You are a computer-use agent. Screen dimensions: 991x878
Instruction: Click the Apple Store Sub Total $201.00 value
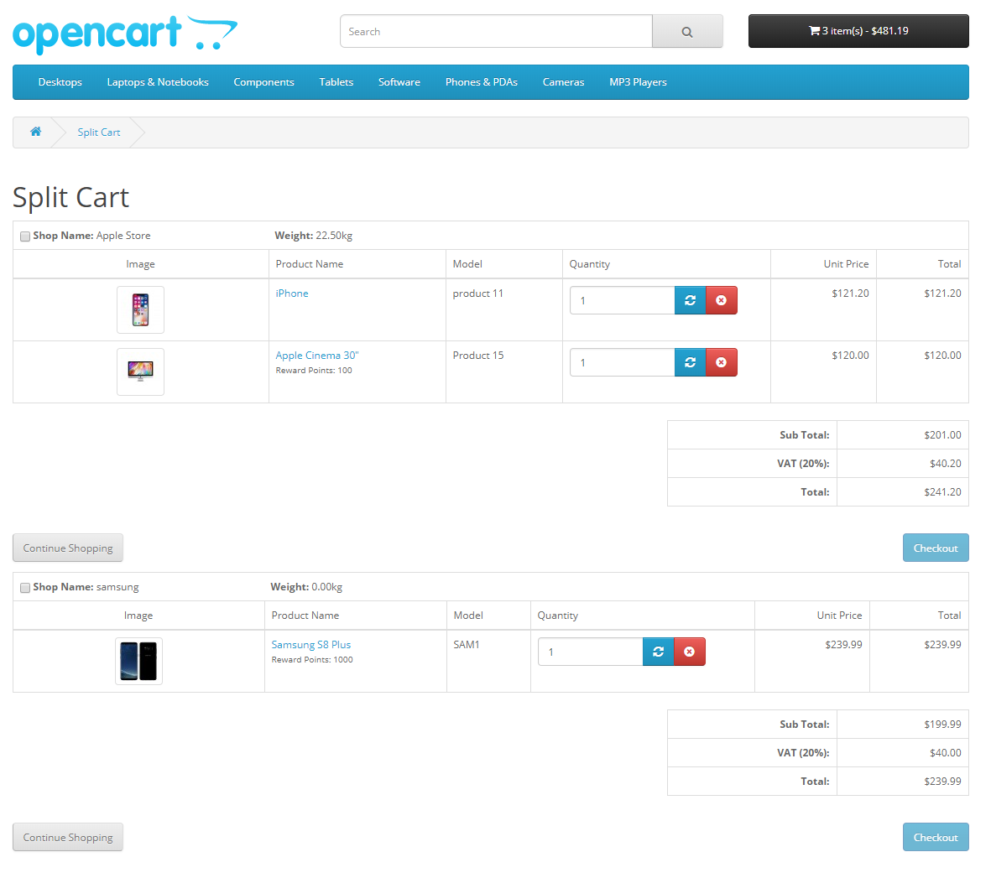click(942, 435)
